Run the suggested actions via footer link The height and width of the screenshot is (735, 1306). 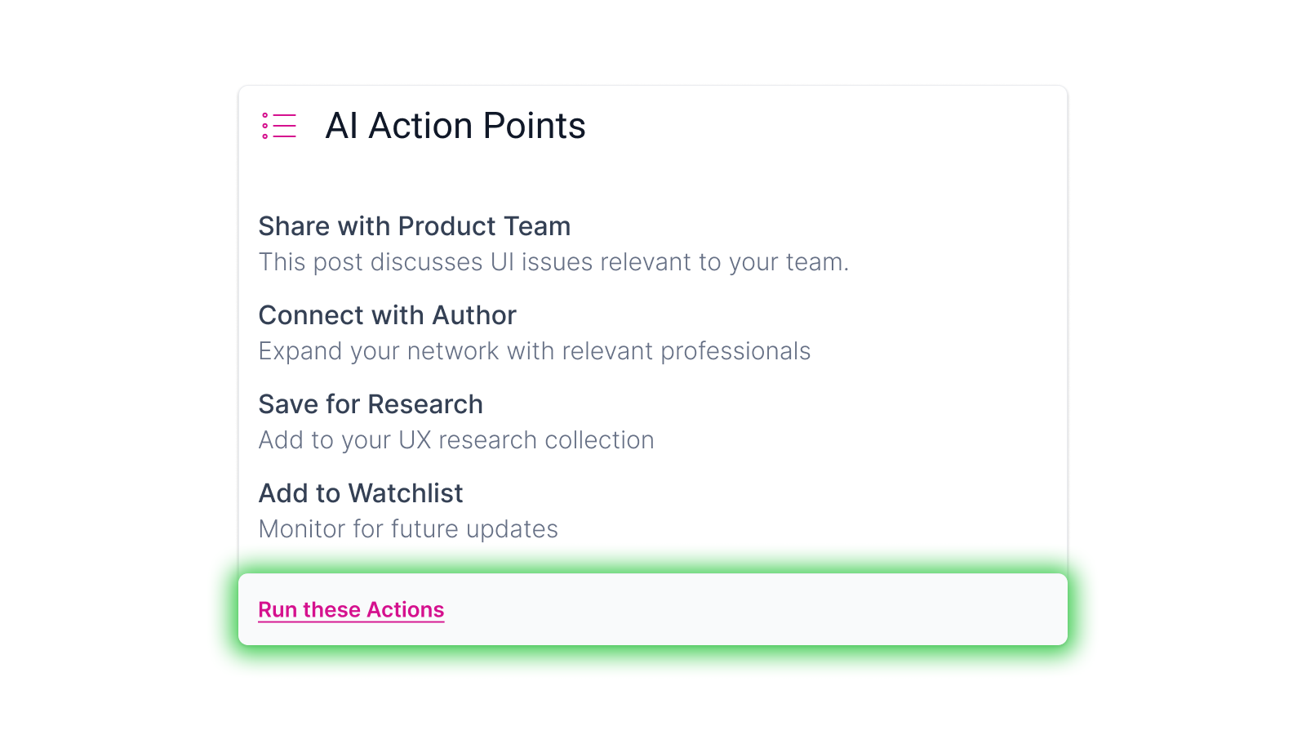351,609
